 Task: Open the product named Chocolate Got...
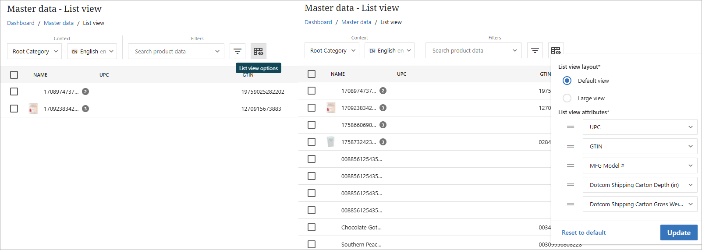tap(361, 227)
